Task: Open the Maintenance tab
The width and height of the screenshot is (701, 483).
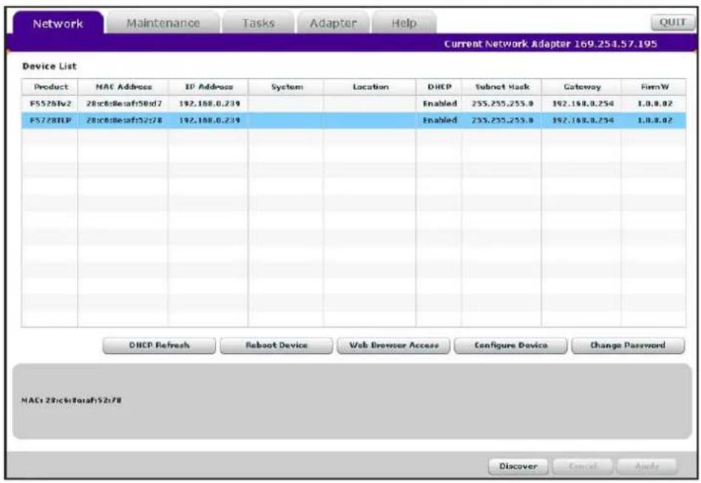Action: pyautogui.click(x=163, y=23)
